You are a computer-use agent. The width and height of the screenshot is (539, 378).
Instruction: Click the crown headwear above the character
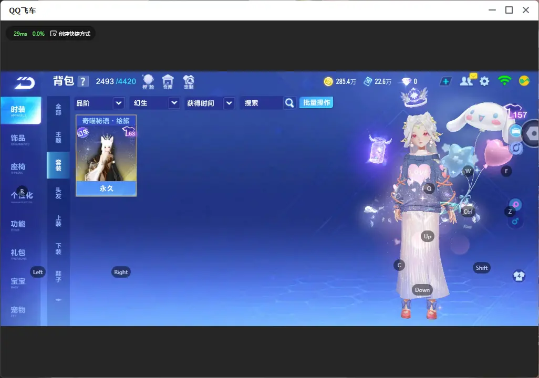(x=414, y=97)
